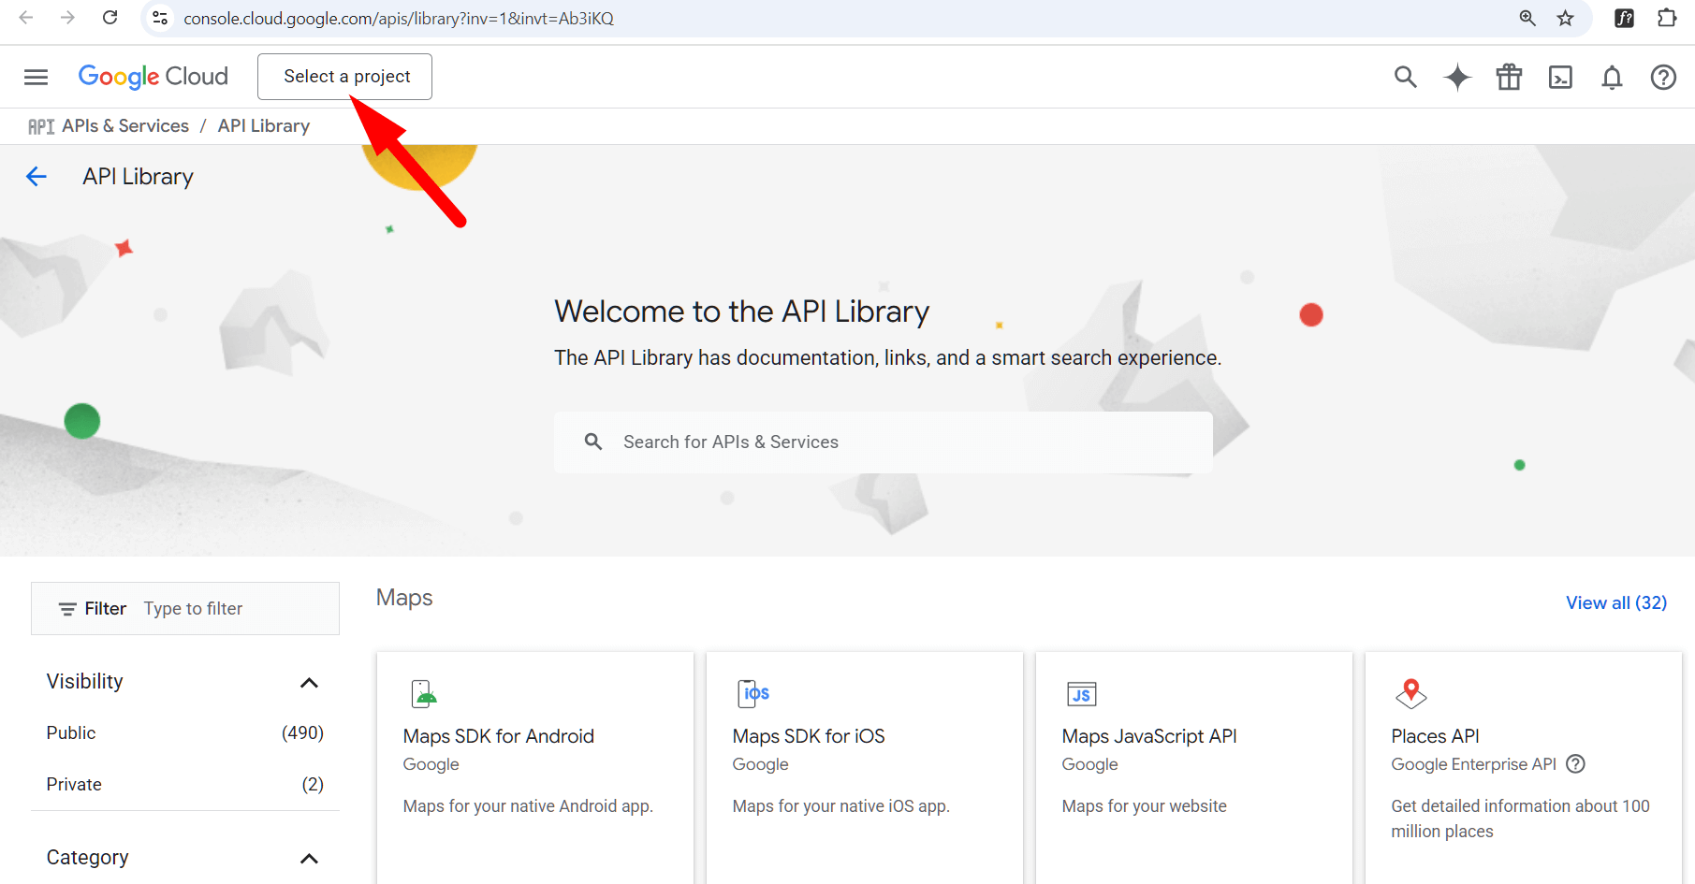Click the Filter list icon

[x=67, y=609]
